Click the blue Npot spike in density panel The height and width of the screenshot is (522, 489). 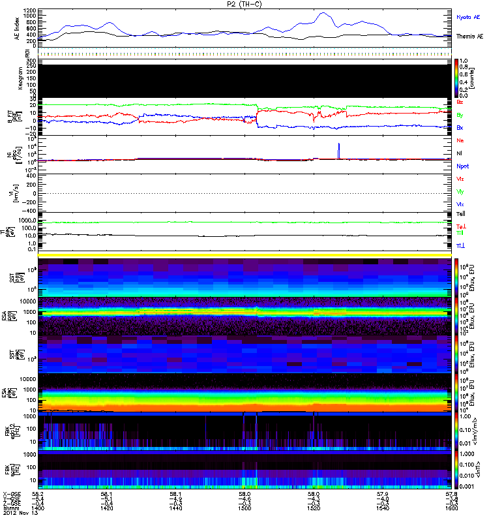pyautogui.click(x=339, y=151)
